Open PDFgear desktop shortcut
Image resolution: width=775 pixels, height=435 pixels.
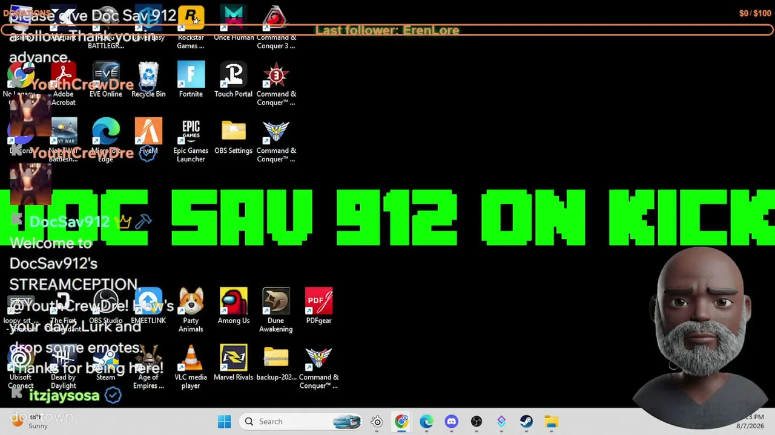(x=319, y=306)
